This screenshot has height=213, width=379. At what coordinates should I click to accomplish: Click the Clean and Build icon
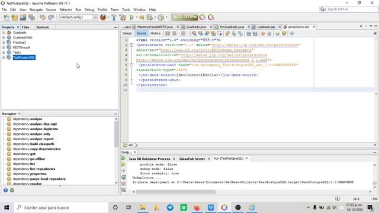(x=123, y=17)
